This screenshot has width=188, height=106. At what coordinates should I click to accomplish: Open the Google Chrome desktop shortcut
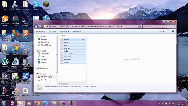15,50
